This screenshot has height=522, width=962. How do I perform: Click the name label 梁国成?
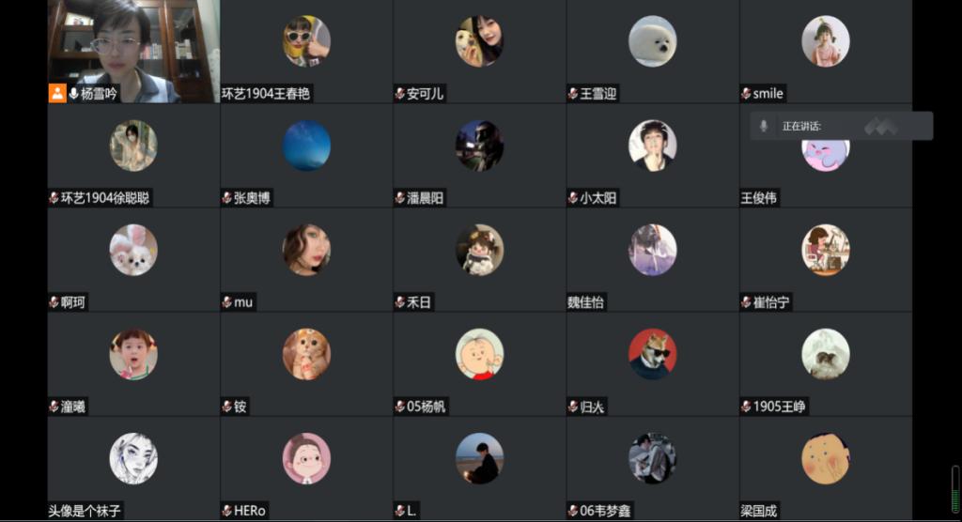tap(759, 511)
